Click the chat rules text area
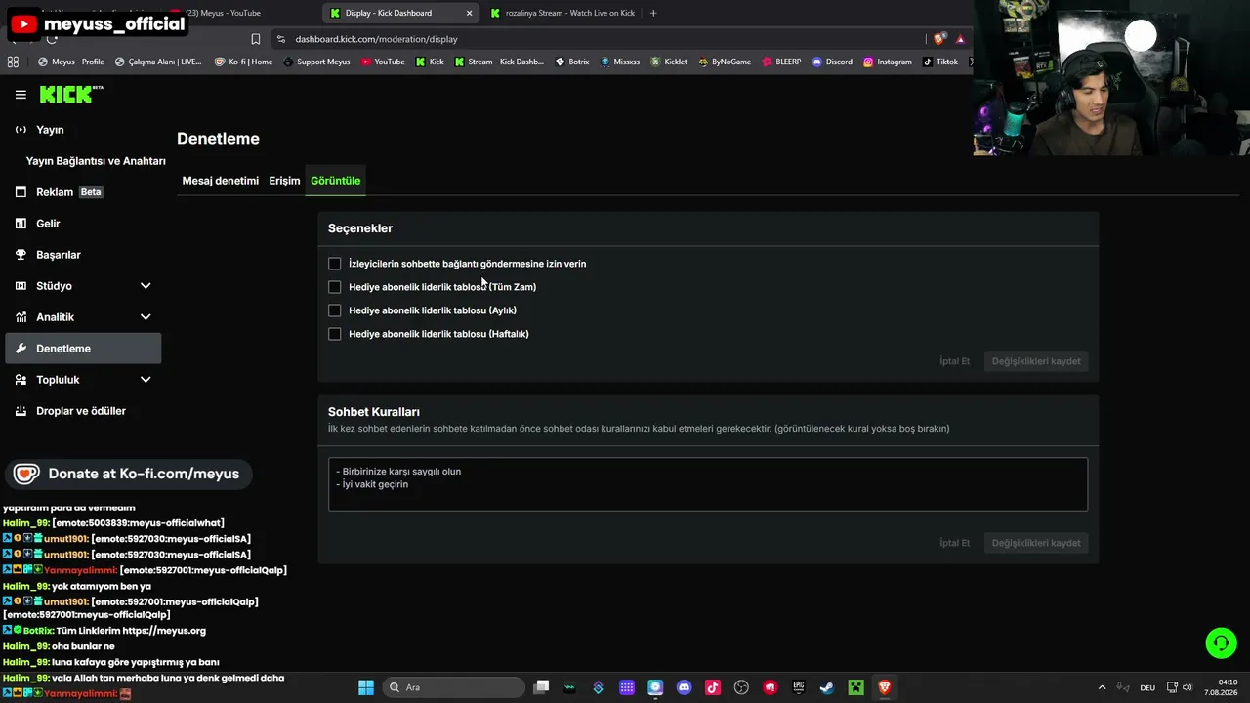This screenshot has width=1250, height=703. 708,484
